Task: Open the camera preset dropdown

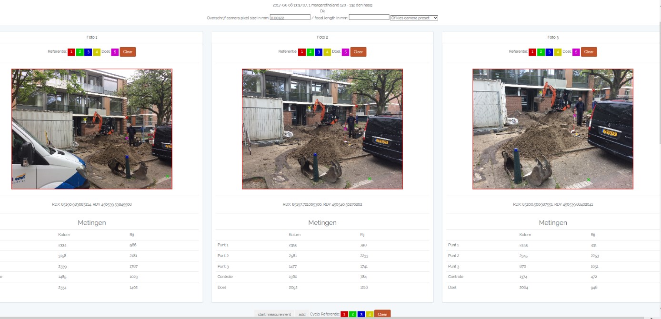Action: click(x=414, y=18)
